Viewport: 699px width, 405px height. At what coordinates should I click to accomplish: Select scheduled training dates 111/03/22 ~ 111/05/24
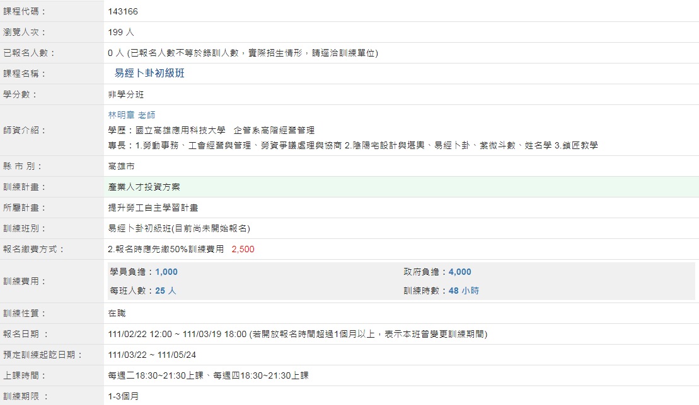[152, 355]
